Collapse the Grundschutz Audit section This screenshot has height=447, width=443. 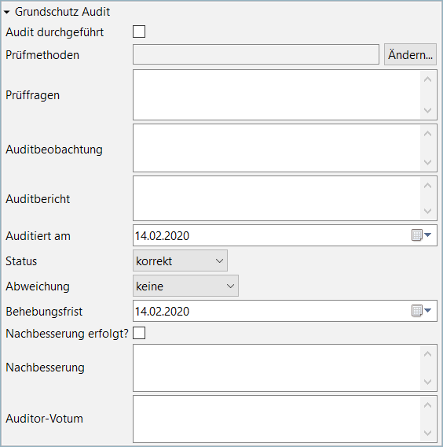[7, 12]
